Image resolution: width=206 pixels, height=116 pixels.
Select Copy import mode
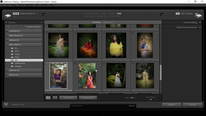point(103,14)
